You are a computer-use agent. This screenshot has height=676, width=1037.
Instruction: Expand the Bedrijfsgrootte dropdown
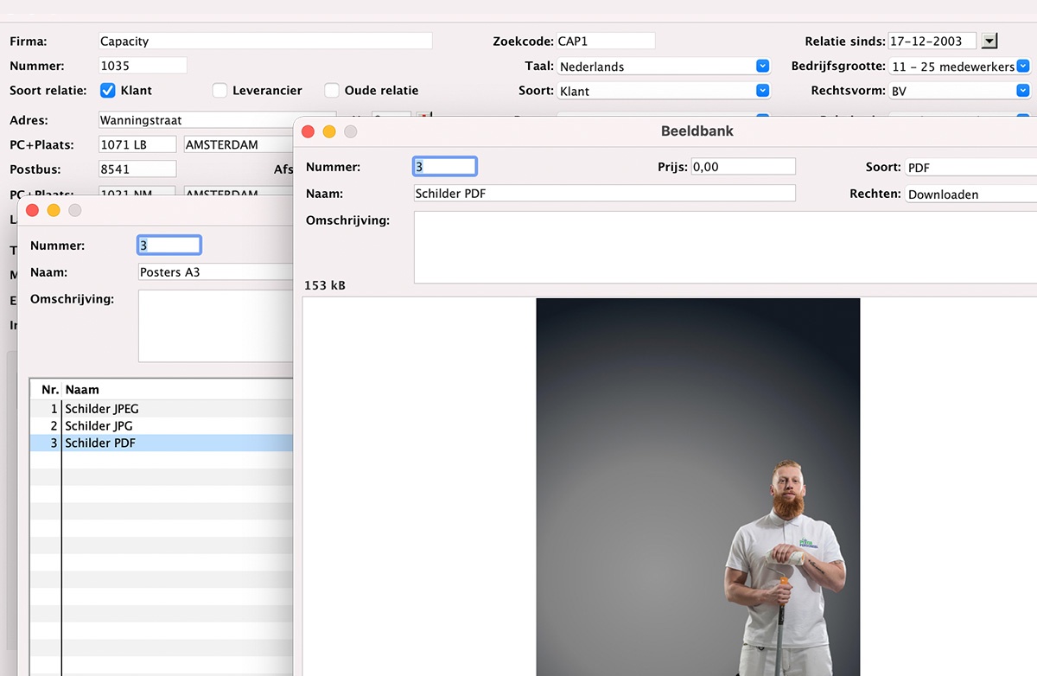pyautogui.click(x=960, y=66)
